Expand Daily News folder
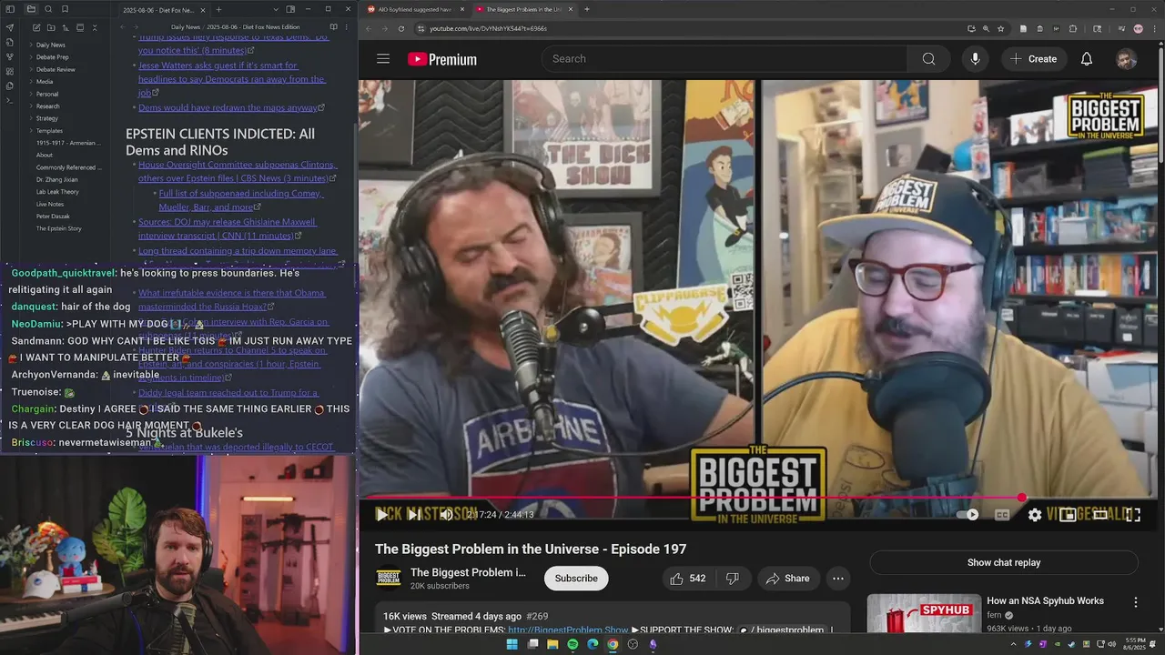The image size is (1165, 655). pos(51,45)
